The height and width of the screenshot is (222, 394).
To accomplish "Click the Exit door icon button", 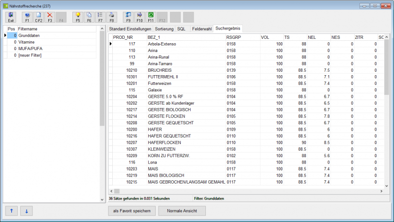I will point(11,17).
